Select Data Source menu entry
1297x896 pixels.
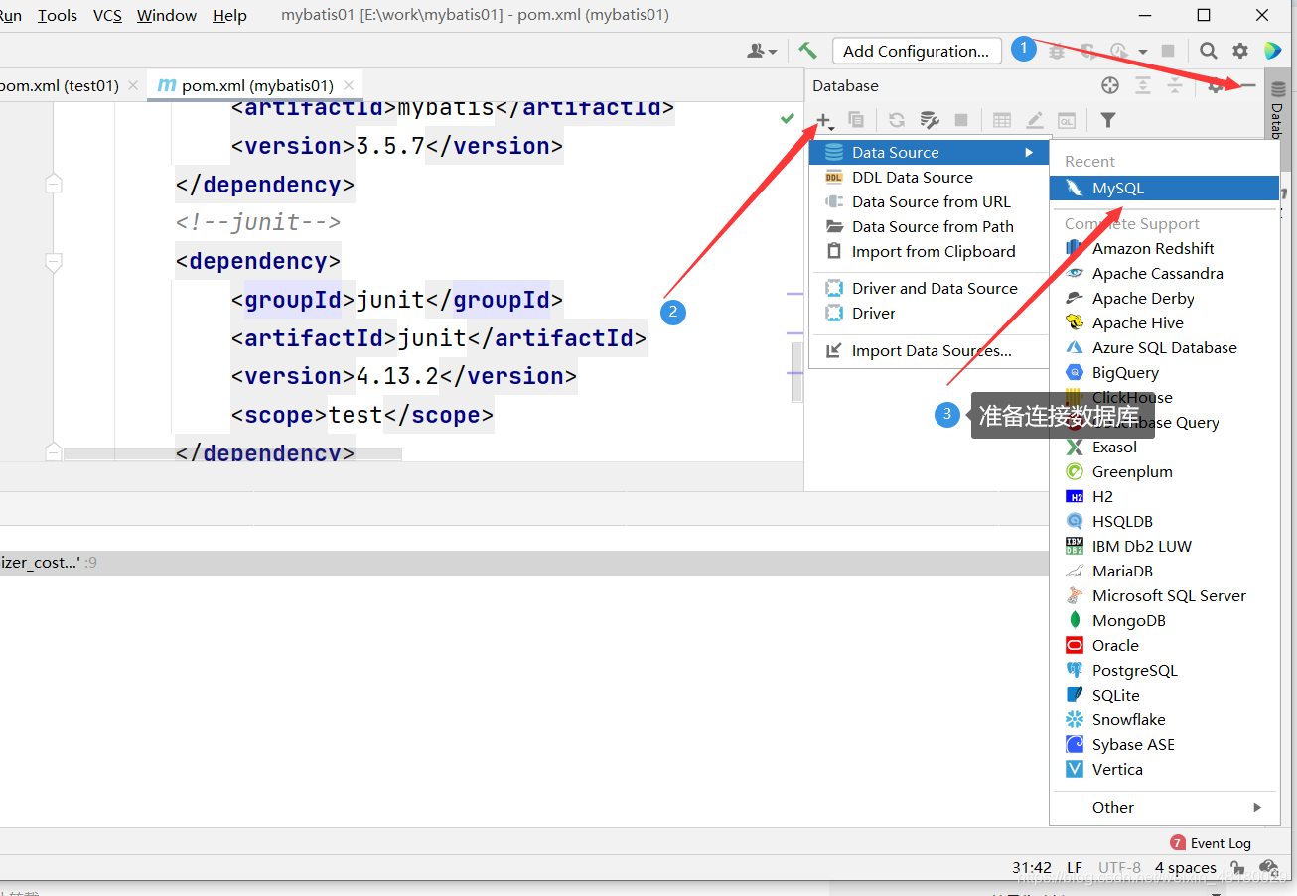(930, 152)
